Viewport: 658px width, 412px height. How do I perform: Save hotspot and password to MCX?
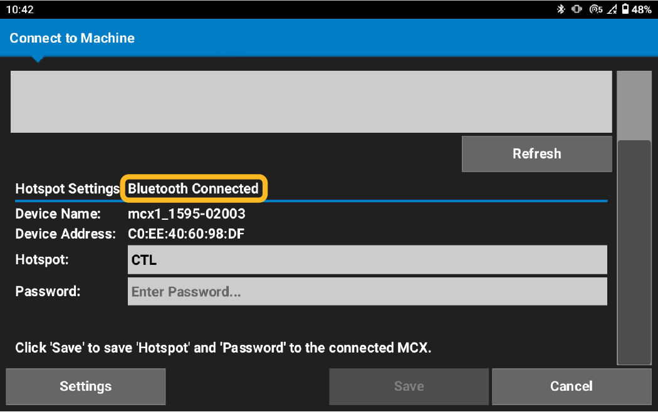point(409,386)
